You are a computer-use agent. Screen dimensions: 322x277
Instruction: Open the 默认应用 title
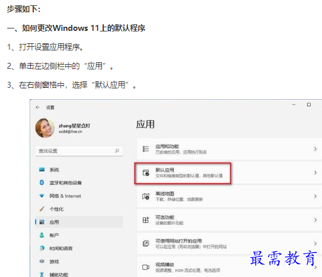tap(165, 170)
